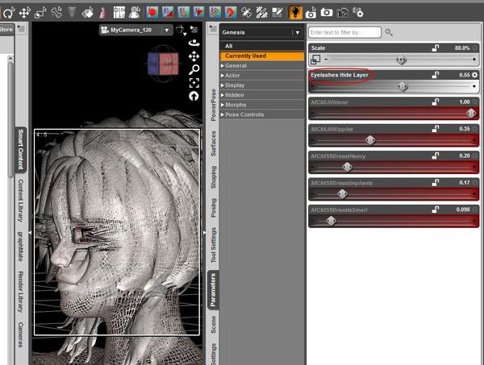Open the MyCamera_120 camera selector
This screenshot has height=365, width=484.
tap(136, 30)
